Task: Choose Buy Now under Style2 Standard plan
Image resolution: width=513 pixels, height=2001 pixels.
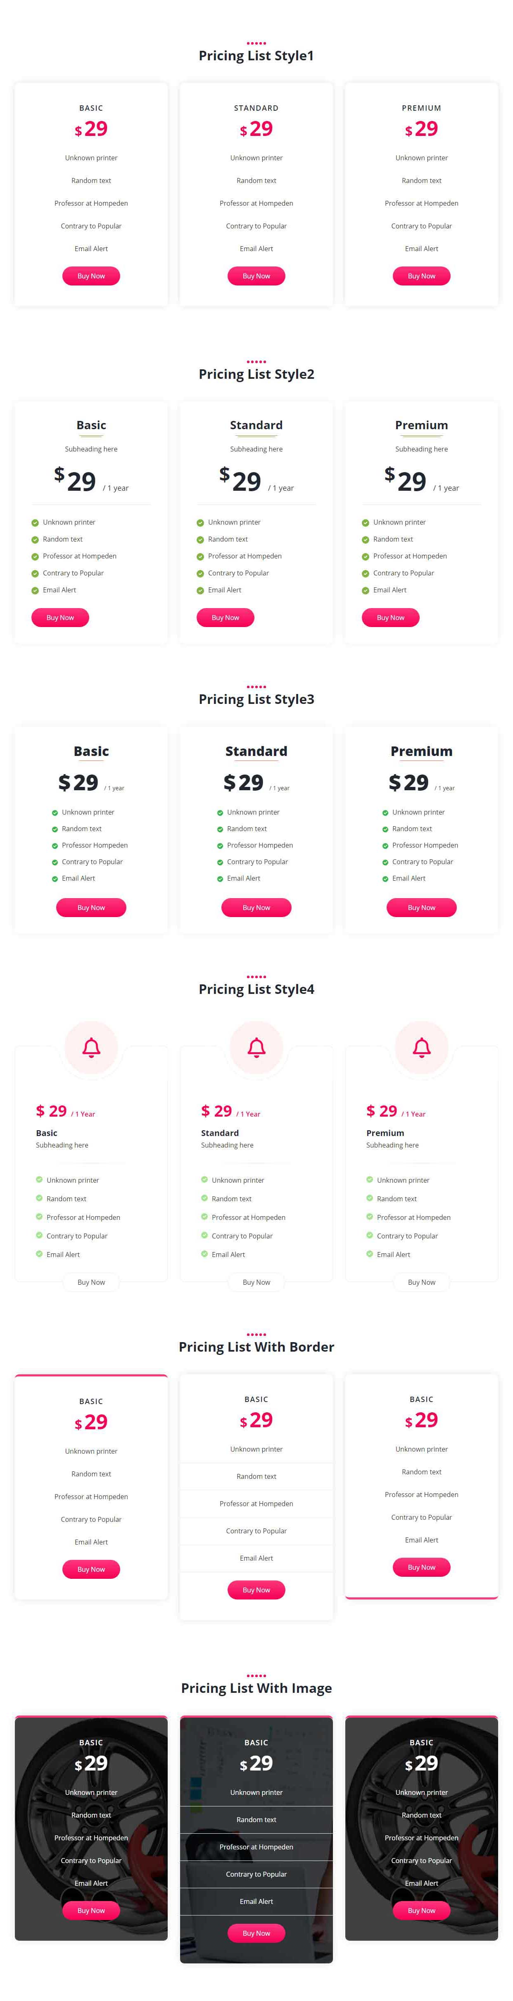Action: tap(226, 618)
